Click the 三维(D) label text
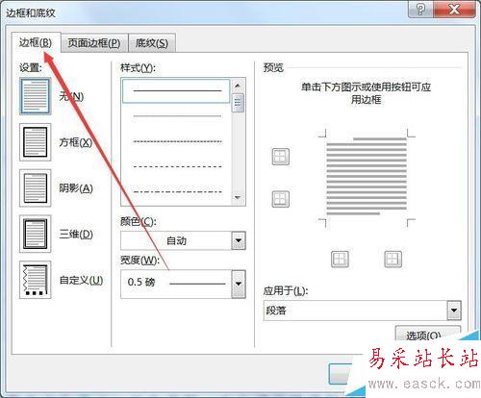 pyautogui.click(x=76, y=234)
